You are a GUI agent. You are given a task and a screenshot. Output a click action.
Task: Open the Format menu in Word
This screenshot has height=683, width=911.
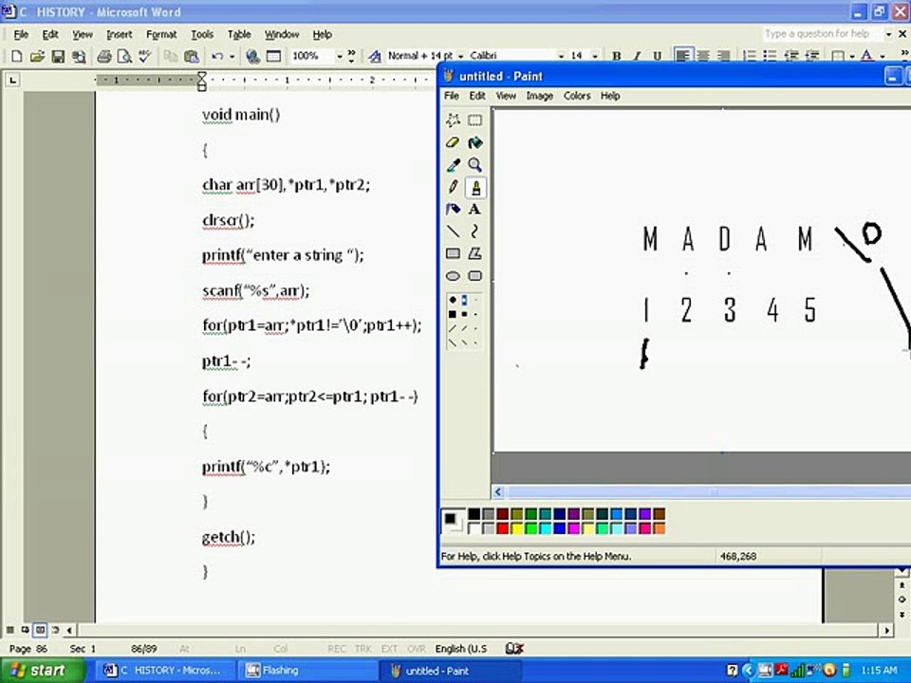click(x=161, y=34)
